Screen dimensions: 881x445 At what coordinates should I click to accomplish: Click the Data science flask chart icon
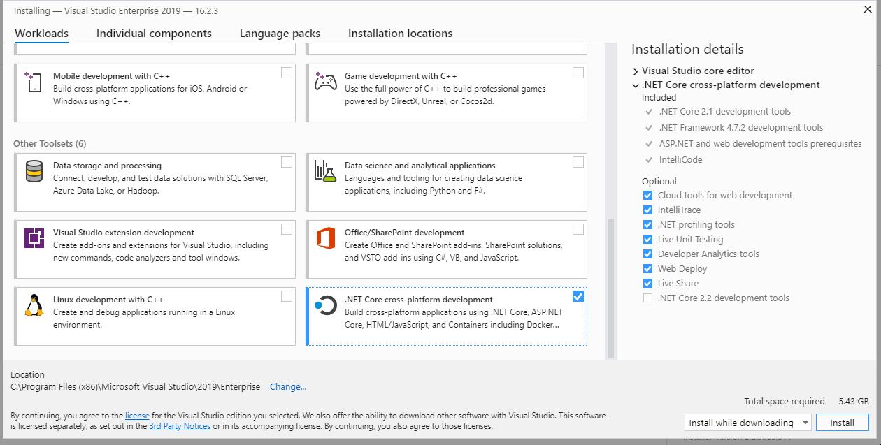[x=325, y=171]
